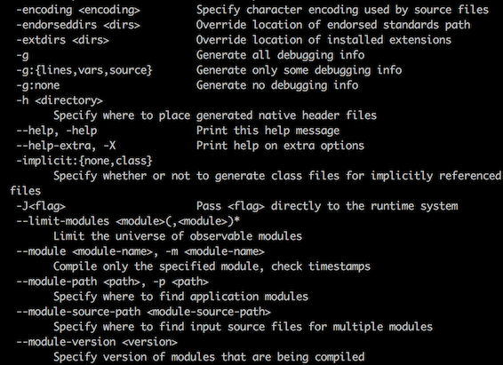Click the -encoding <encoding> option text
503x365 pixels.
pyautogui.click(x=78, y=11)
